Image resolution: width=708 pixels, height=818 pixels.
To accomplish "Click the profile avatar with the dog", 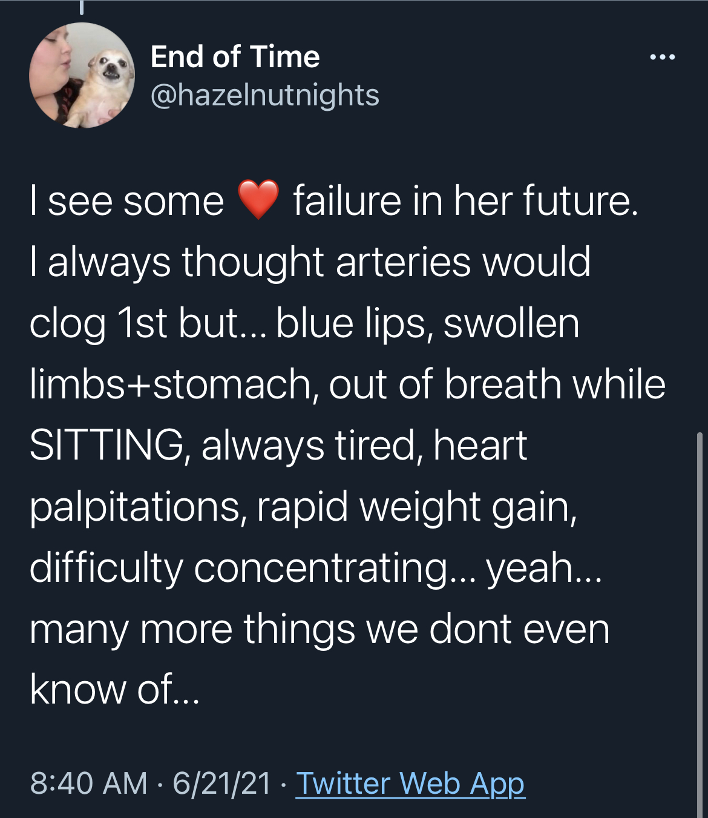I will pyautogui.click(x=82, y=75).
